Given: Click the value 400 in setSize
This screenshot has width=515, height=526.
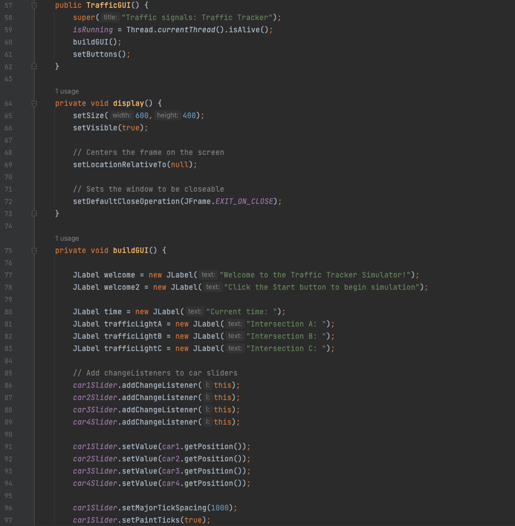Looking at the screenshot, I should [x=189, y=116].
